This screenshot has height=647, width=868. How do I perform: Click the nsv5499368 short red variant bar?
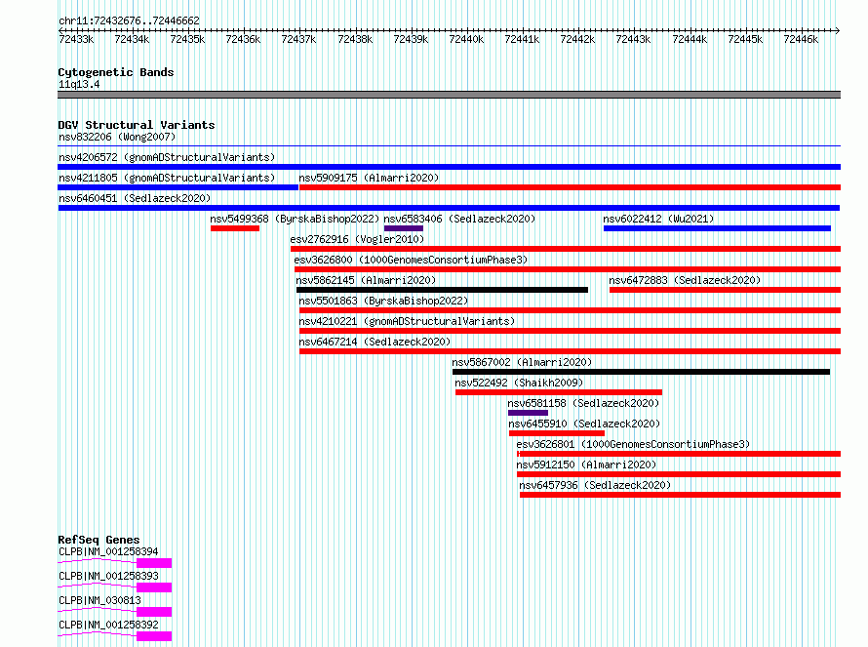235,228
